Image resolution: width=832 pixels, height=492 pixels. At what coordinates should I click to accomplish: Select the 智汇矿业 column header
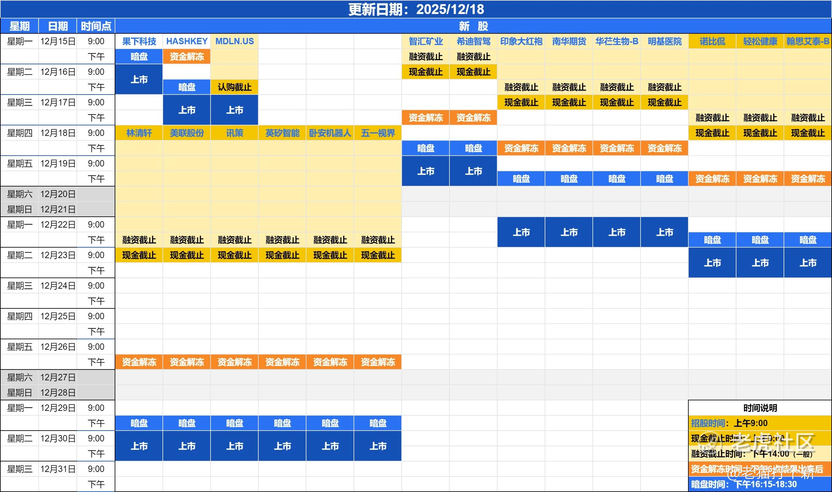(x=426, y=41)
